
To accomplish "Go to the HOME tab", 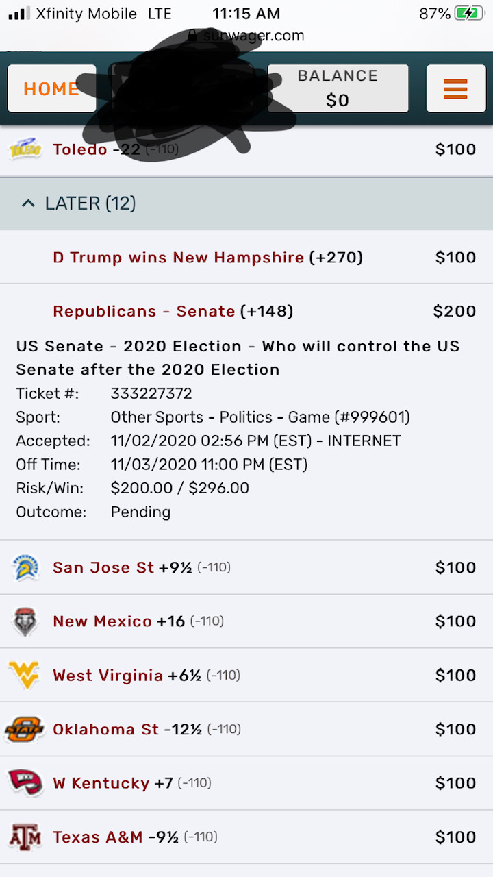I will click(x=51, y=88).
